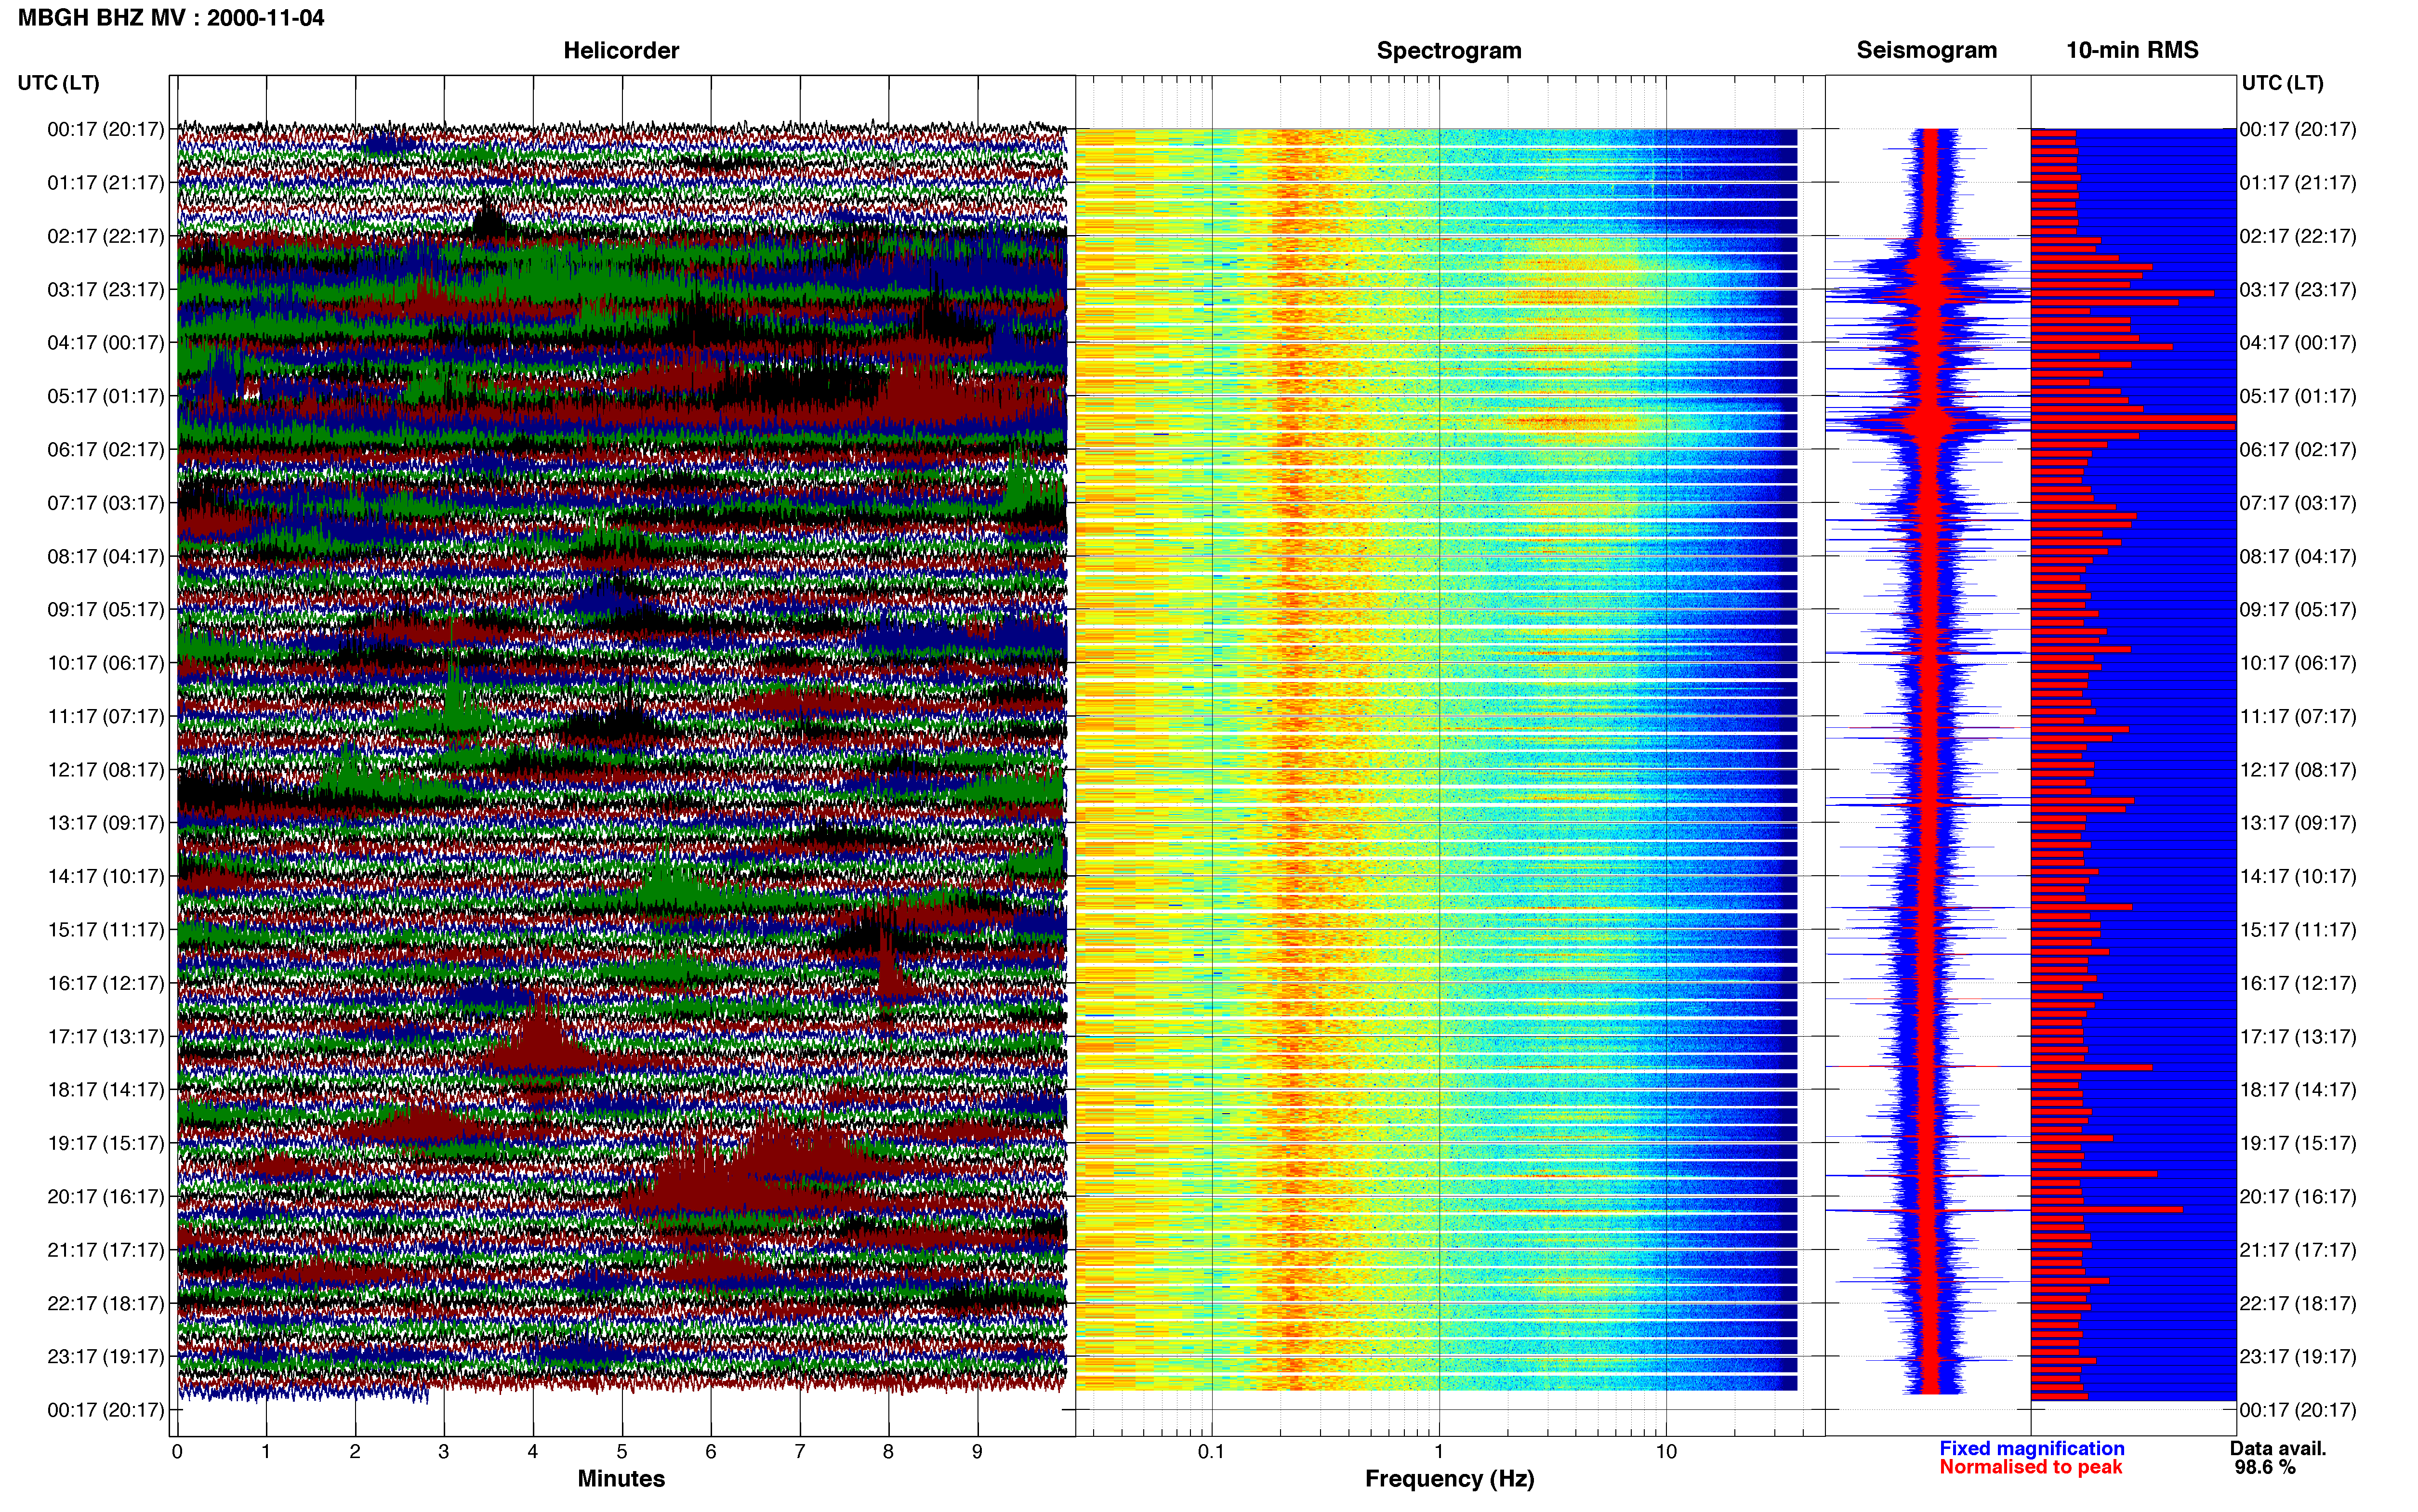Click left time label 03:17 (23:17)
The height and width of the screenshot is (1512, 2418).
click(106, 289)
